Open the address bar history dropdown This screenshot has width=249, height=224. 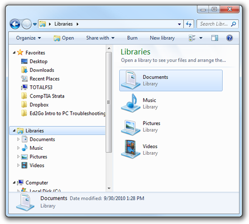179,24
